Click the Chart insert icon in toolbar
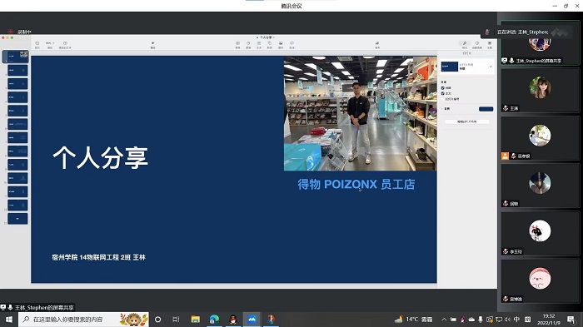583x327 pixels. 248,45
